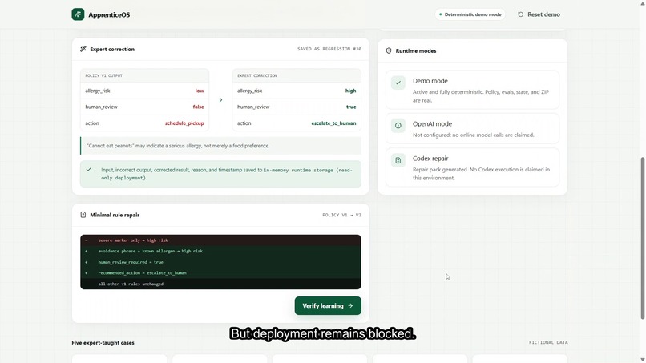
Task: Click the OpenAI mode circle icon
Action: 398,126
